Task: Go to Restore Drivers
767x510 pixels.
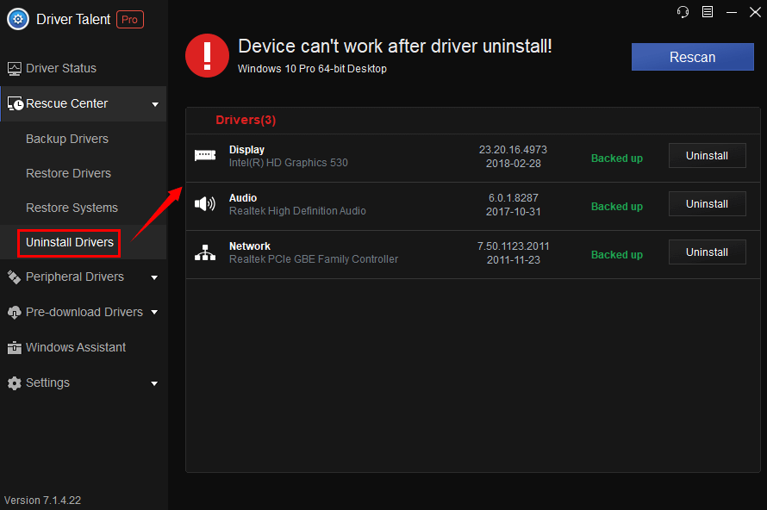Action: [x=68, y=173]
